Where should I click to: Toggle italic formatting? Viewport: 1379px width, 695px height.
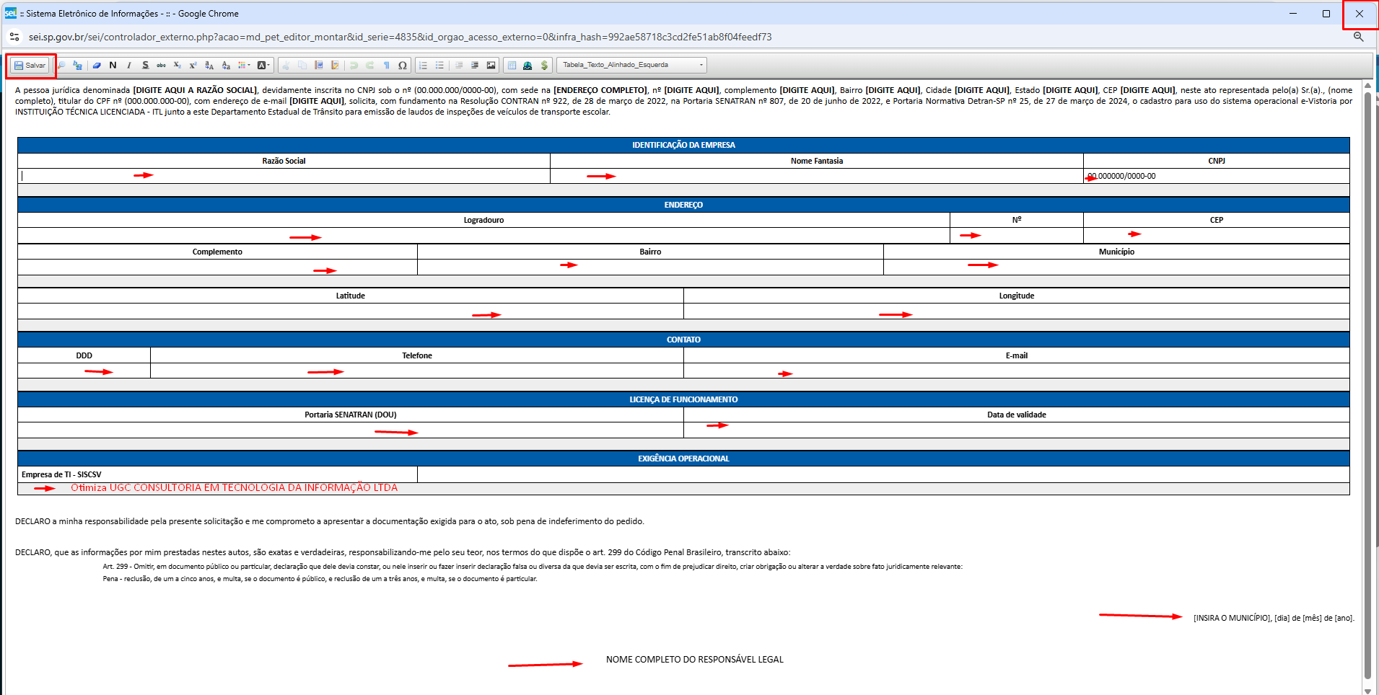tap(129, 66)
